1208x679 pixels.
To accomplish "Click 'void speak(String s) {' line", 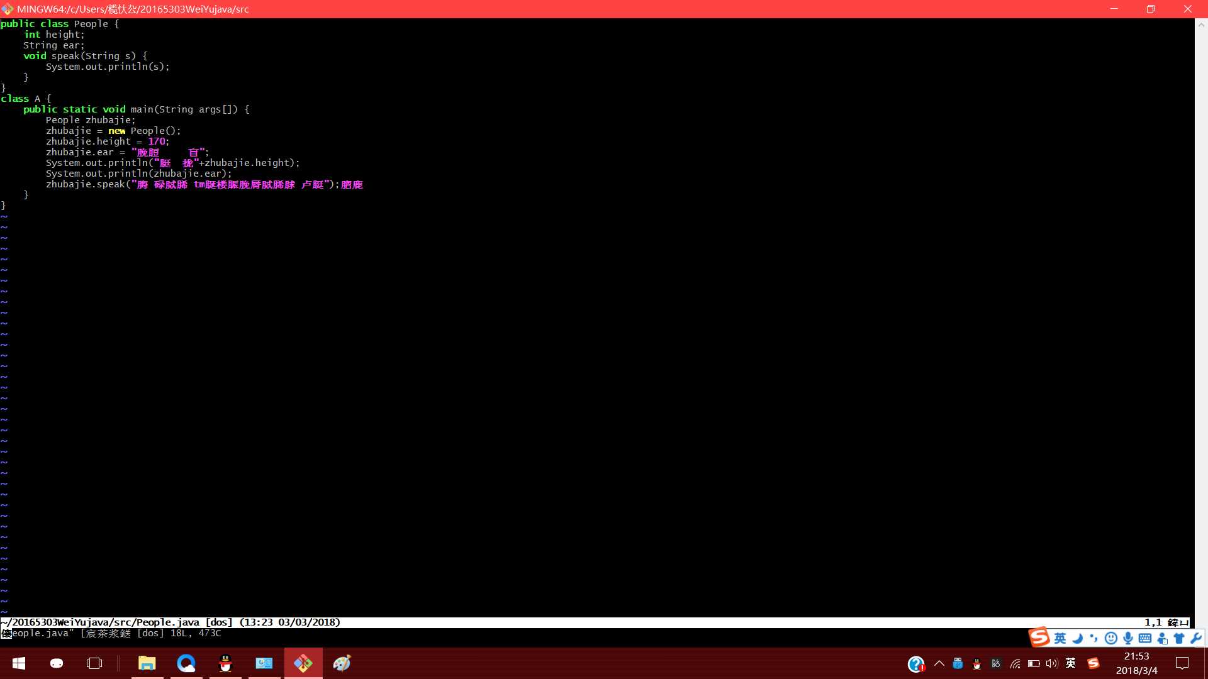I will [x=86, y=56].
